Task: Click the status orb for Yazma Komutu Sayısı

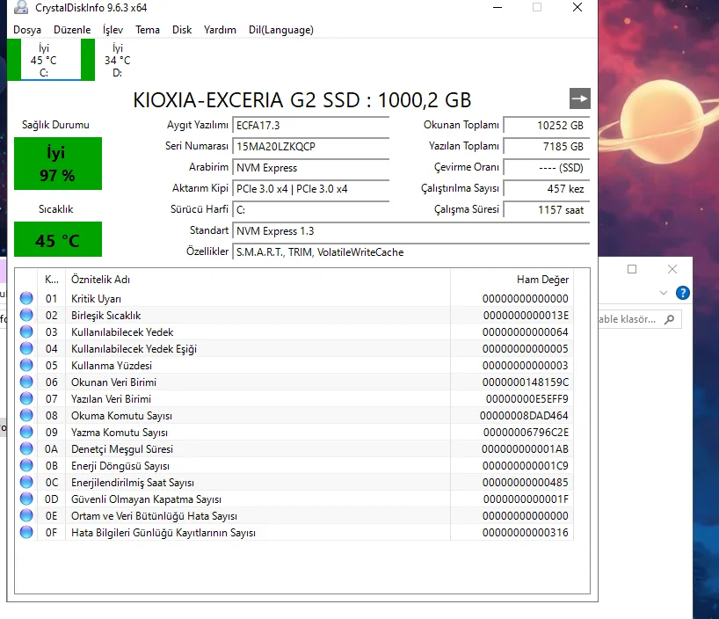Action: 26,432
